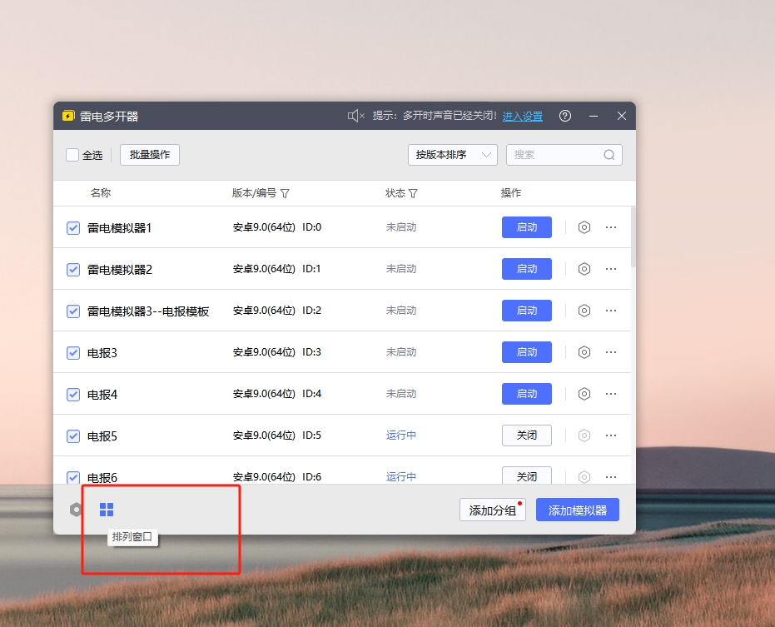
Task: Toggle the 全选 select-all checkbox
Action: [72, 155]
